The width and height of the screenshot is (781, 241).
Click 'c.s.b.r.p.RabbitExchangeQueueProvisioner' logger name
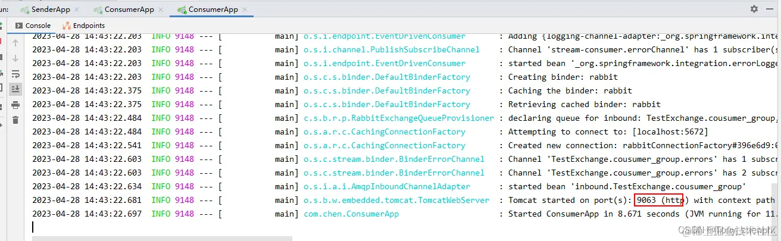pyautogui.click(x=398, y=118)
